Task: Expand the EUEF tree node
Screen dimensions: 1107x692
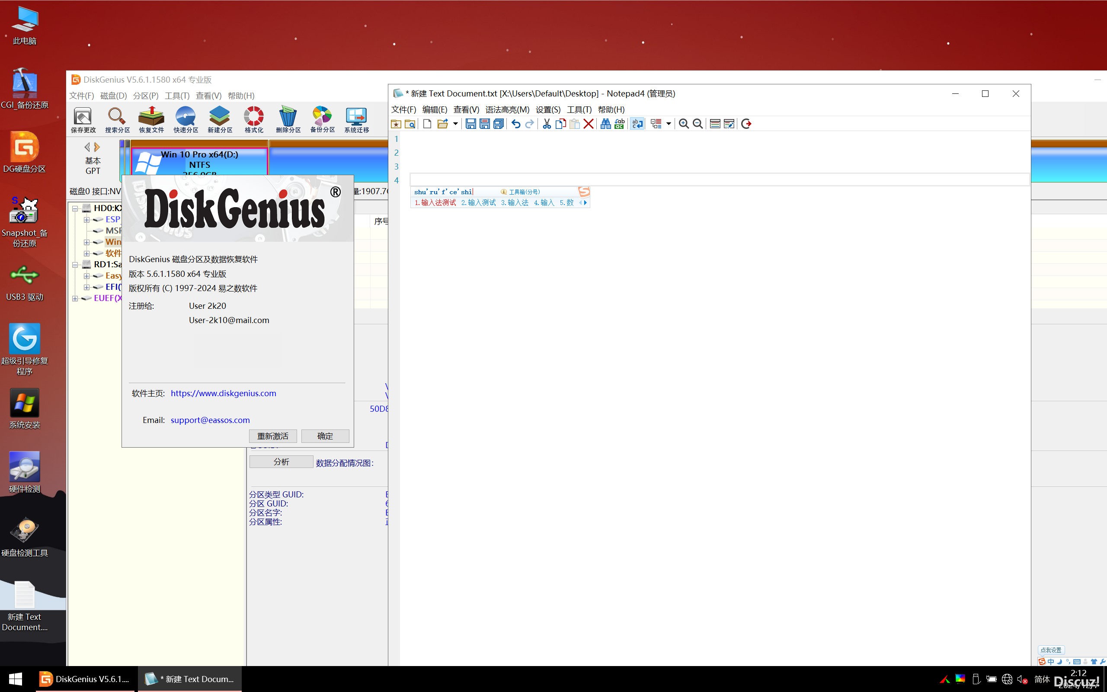Action: point(75,298)
